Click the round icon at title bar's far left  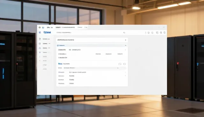pyautogui.click(x=40, y=27)
